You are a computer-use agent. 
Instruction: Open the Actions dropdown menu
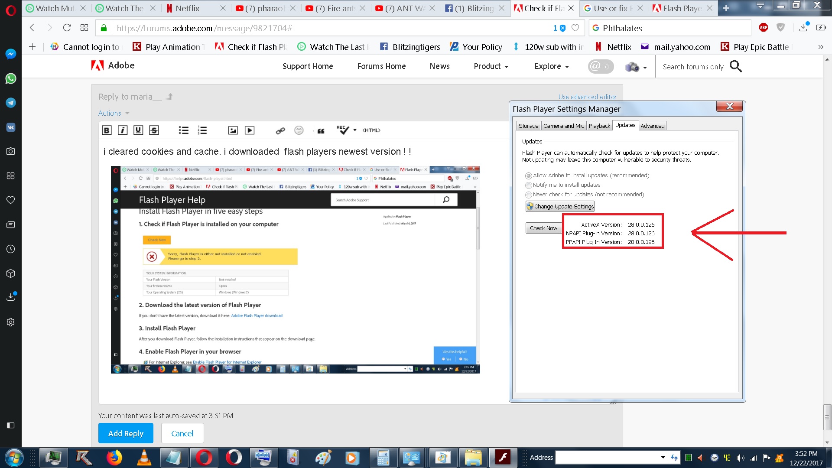[x=113, y=113]
